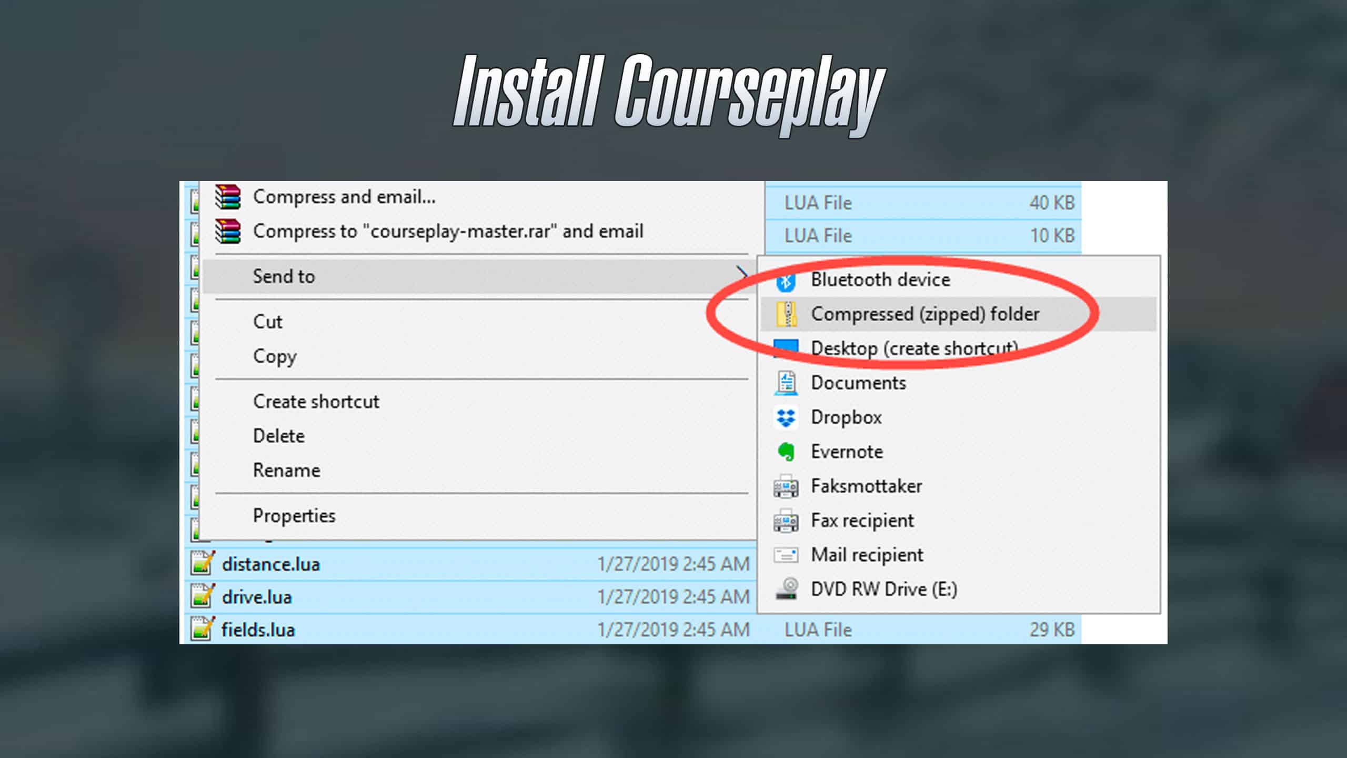
Task: Click LUA File type beside 40 KB
Action: tap(818, 203)
